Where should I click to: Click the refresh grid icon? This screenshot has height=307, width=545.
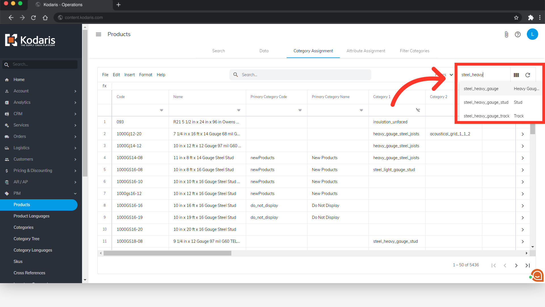tap(527, 75)
